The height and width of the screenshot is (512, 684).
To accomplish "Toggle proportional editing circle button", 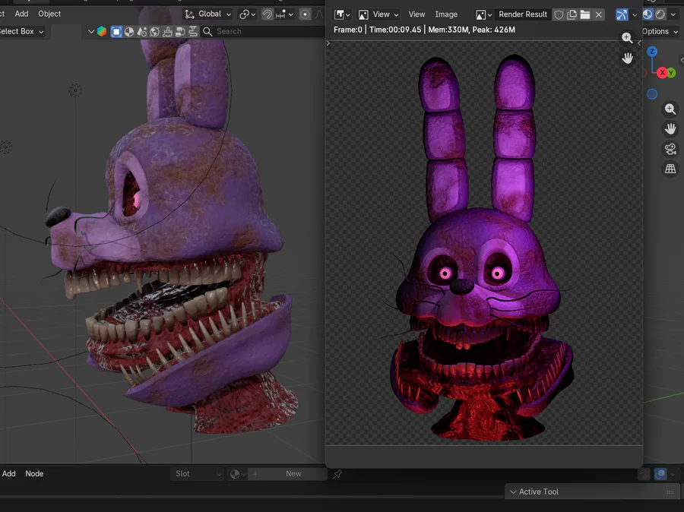I will (306, 14).
